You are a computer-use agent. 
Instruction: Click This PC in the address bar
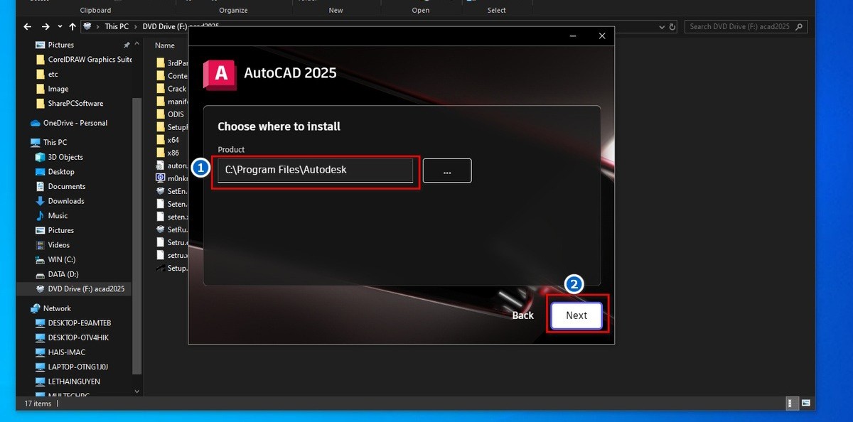click(x=117, y=26)
